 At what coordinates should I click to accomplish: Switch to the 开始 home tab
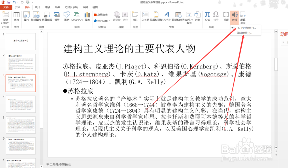(18, 7)
